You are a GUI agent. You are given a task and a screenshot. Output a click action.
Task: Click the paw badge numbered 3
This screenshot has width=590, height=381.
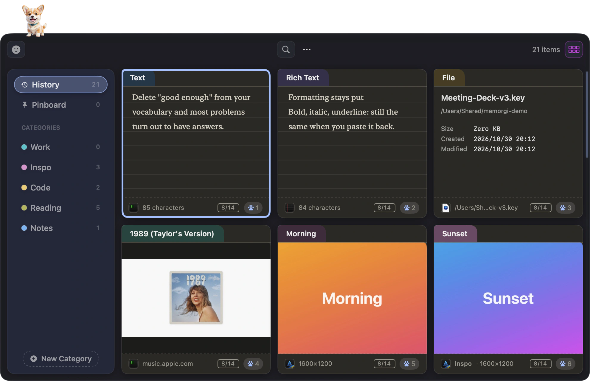click(566, 208)
